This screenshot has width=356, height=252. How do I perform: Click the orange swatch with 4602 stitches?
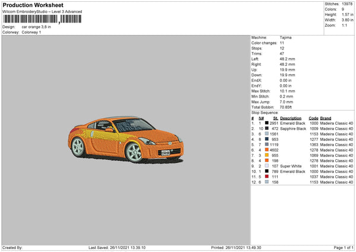[x=268, y=150]
